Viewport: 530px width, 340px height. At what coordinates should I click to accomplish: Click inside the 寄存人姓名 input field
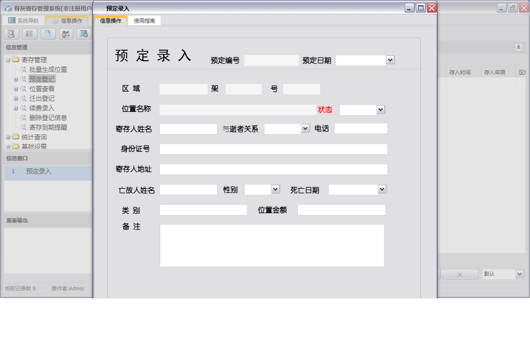(x=188, y=128)
